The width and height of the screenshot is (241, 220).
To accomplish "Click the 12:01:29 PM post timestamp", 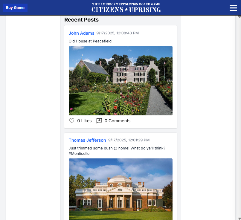I will point(129,140).
